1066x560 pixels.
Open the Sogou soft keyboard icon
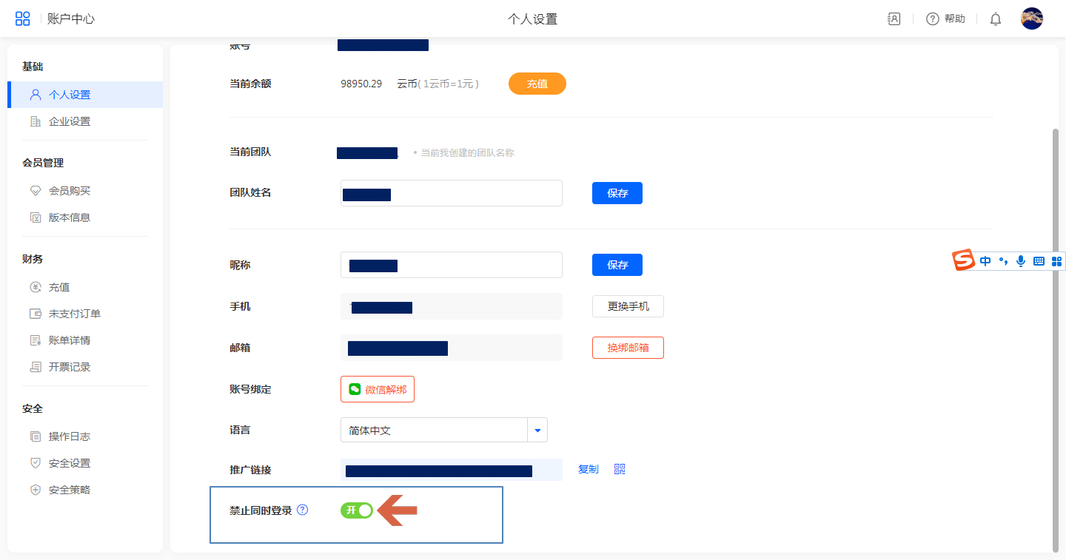pyautogui.click(x=1039, y=260)
